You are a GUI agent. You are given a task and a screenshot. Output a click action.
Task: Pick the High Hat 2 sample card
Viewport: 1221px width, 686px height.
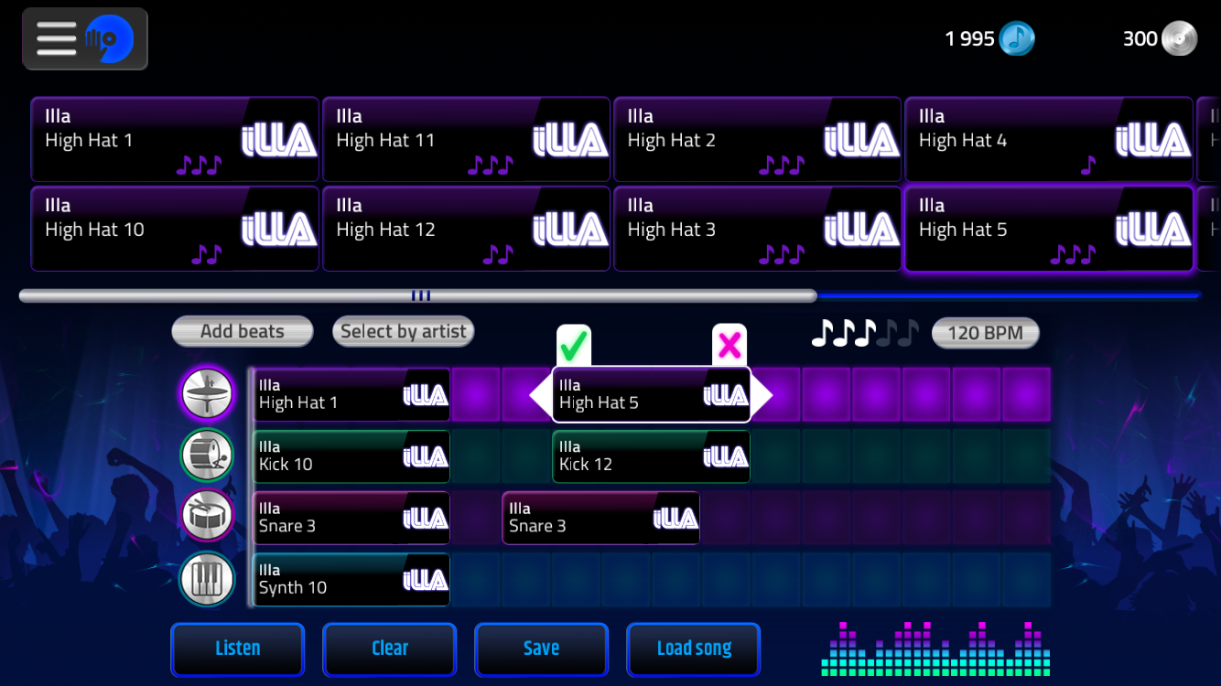tap(757, 139)
